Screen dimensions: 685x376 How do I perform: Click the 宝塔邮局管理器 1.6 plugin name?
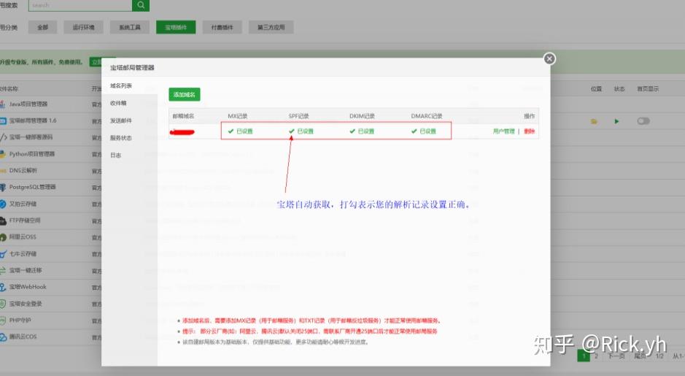pos(33,120)
